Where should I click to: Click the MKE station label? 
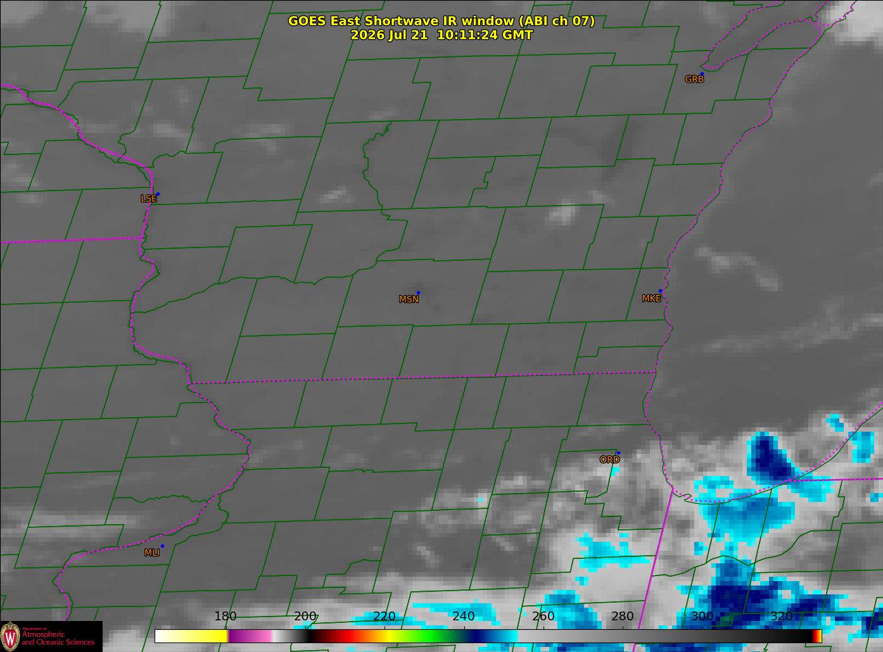click(x=651, y=299)
